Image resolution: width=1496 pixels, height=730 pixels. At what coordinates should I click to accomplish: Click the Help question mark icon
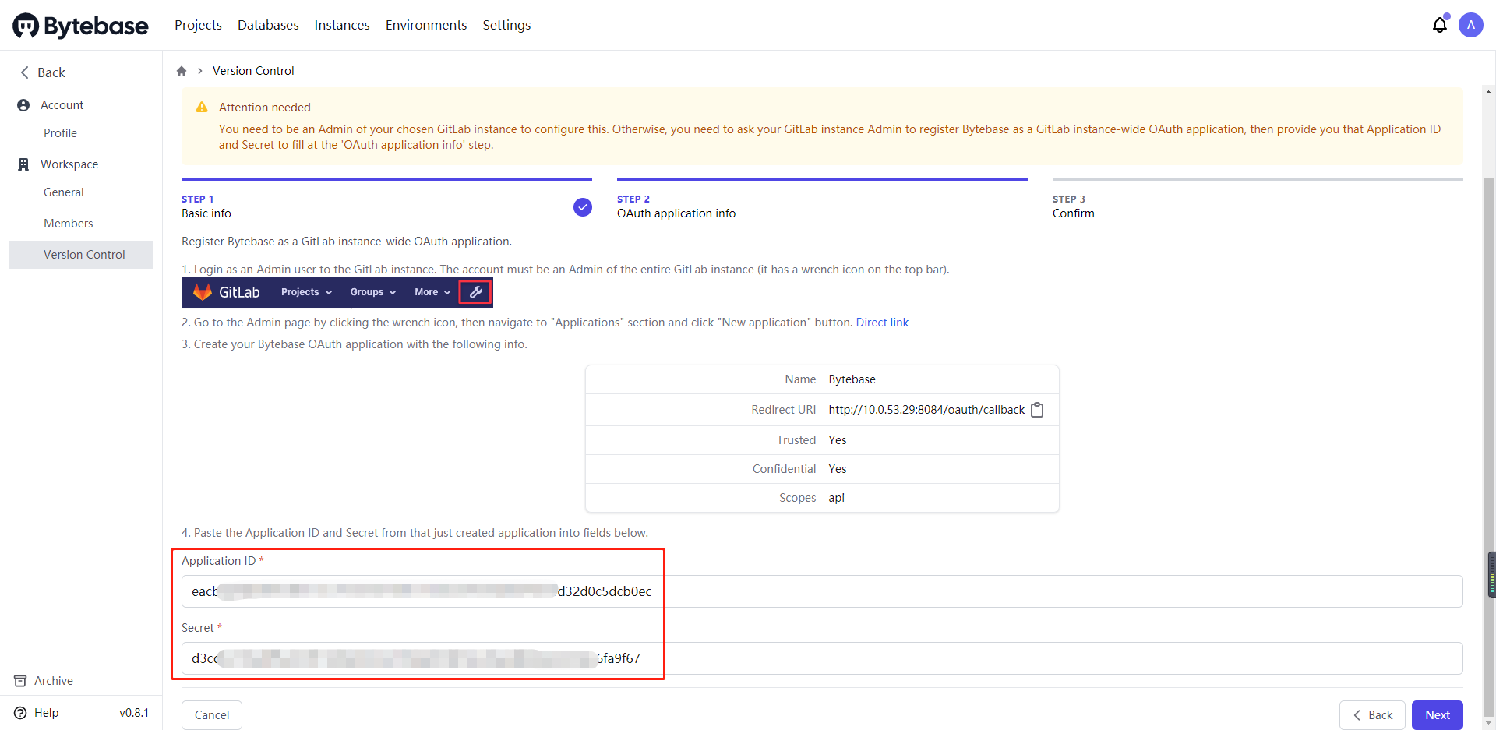pos(20,713)
